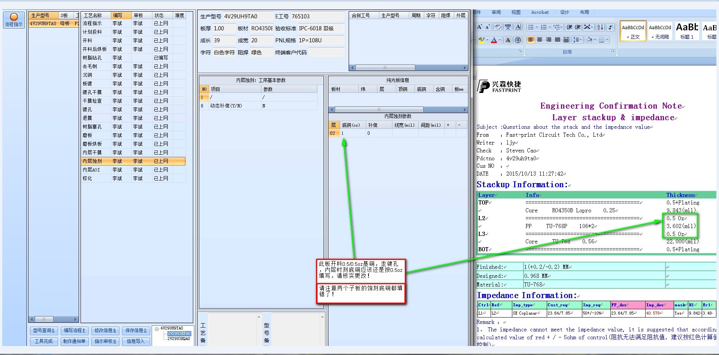Apply the 正文 style
The image size is (719, 355).
[x=633, y=31]
